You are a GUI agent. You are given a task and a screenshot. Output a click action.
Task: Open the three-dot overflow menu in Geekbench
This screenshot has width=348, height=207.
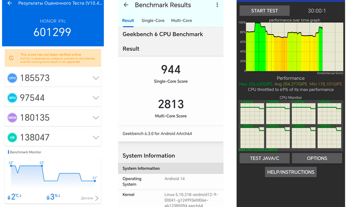[x=217, y=5]
